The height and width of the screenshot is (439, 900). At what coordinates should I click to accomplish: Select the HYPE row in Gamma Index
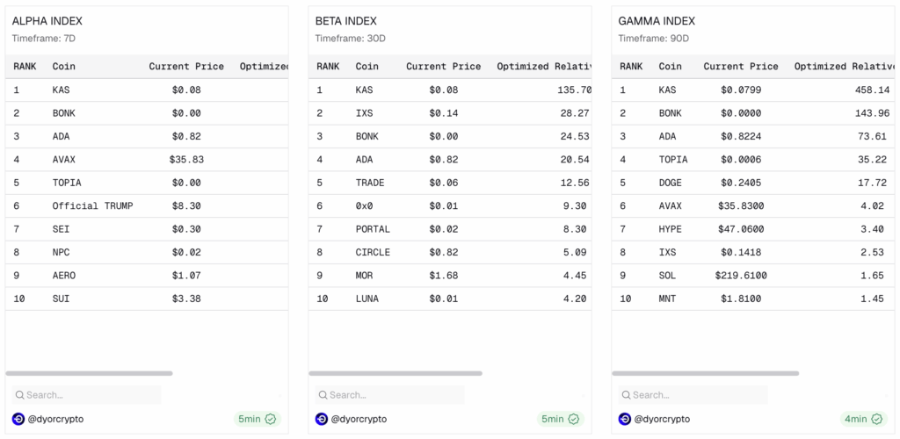pos(670,229)
